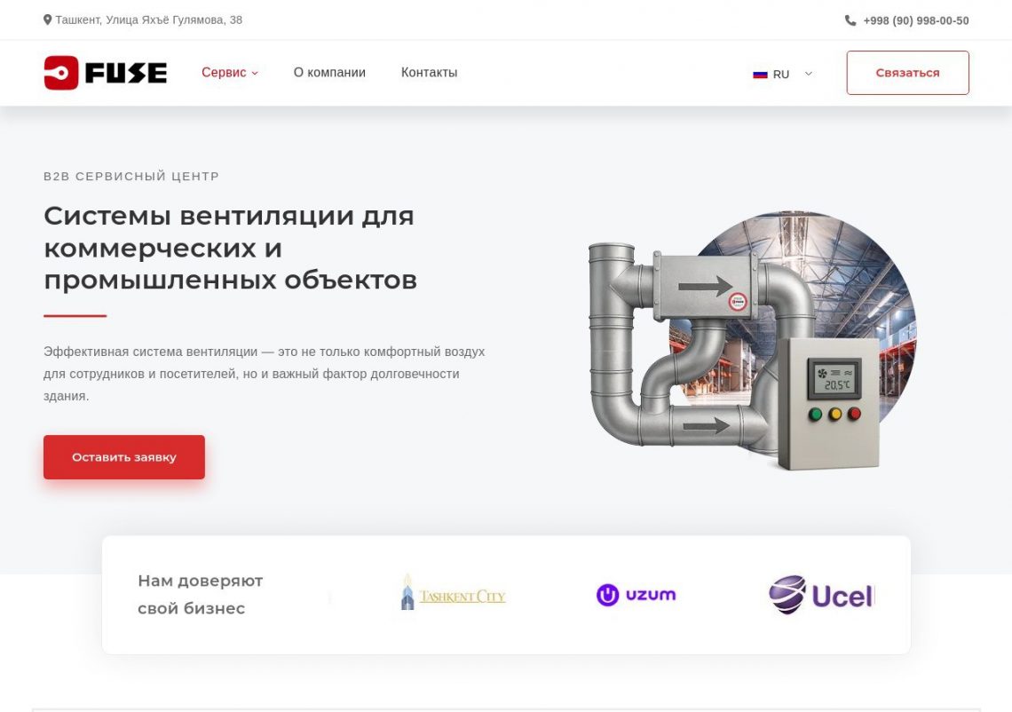Viewport: 1012px width, 712px height.
Task: Open the О компании menu item
Action: click(x=330, y=72)
